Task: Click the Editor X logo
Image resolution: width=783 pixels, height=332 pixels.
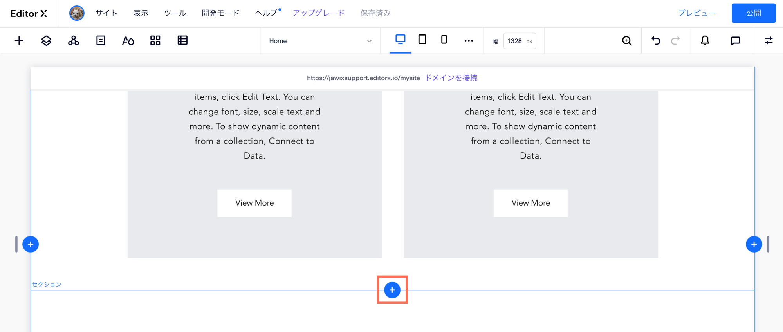Action: pyautogui.click(x=29, y=14)
